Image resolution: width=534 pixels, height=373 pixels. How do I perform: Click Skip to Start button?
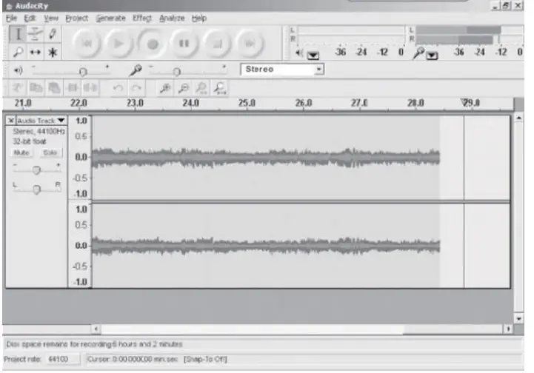tap(87, 43)
